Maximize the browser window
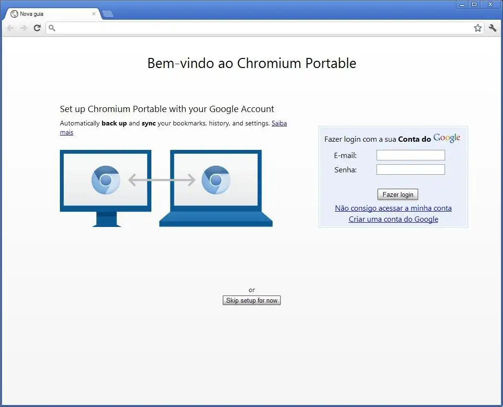 click(x=474, y=4)
